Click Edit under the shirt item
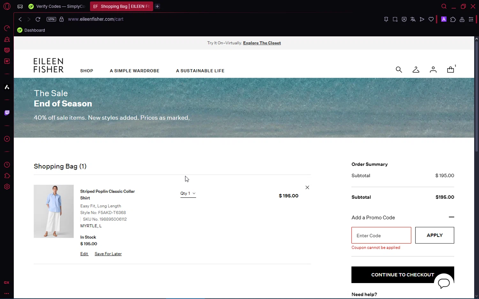 click(84, 254)
